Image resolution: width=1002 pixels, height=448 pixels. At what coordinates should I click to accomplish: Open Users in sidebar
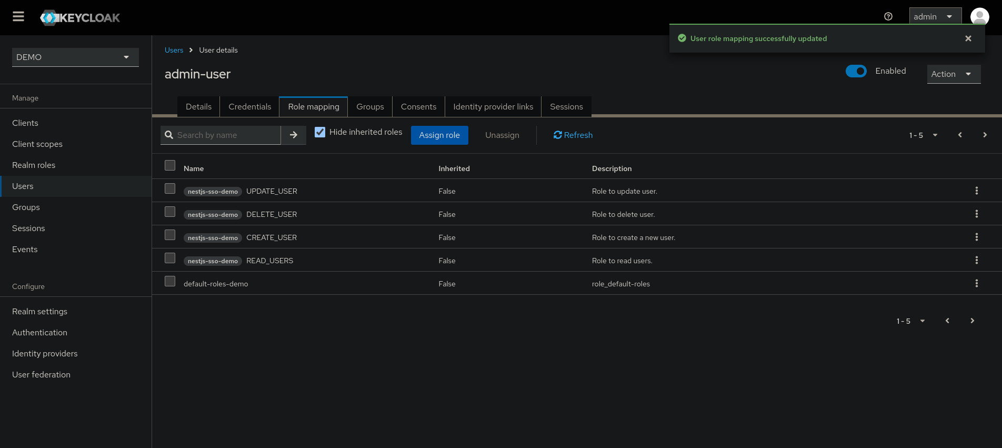click(x=76, y=186)
